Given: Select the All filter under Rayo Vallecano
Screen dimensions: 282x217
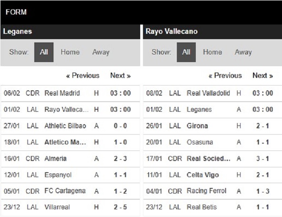Looking at the screenshot, I should coord(186,52).
